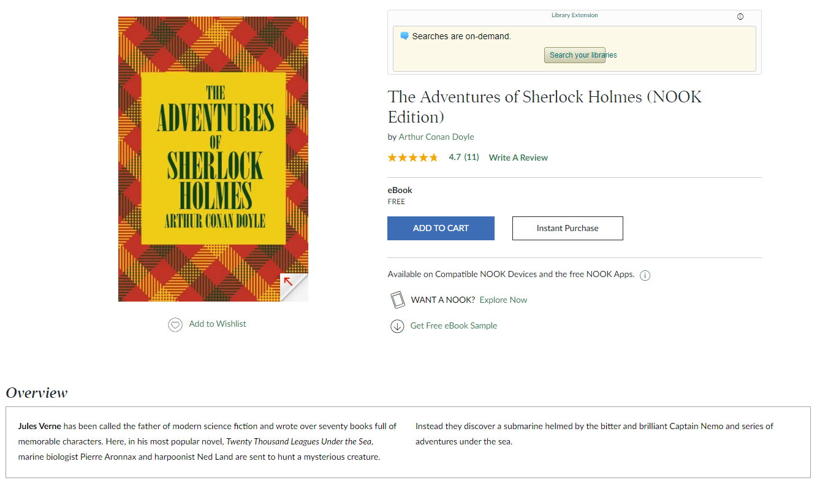Click the Library Extension info icon
This screenshot has height=491, width=820.
[x=740, y=17]
